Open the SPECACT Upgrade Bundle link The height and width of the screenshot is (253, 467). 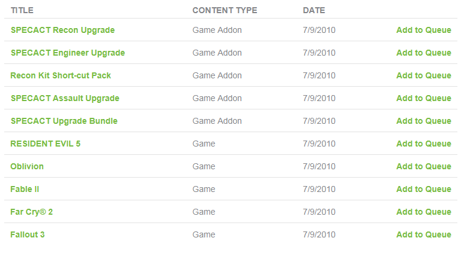pyautogui.click(x=64, y=121)
